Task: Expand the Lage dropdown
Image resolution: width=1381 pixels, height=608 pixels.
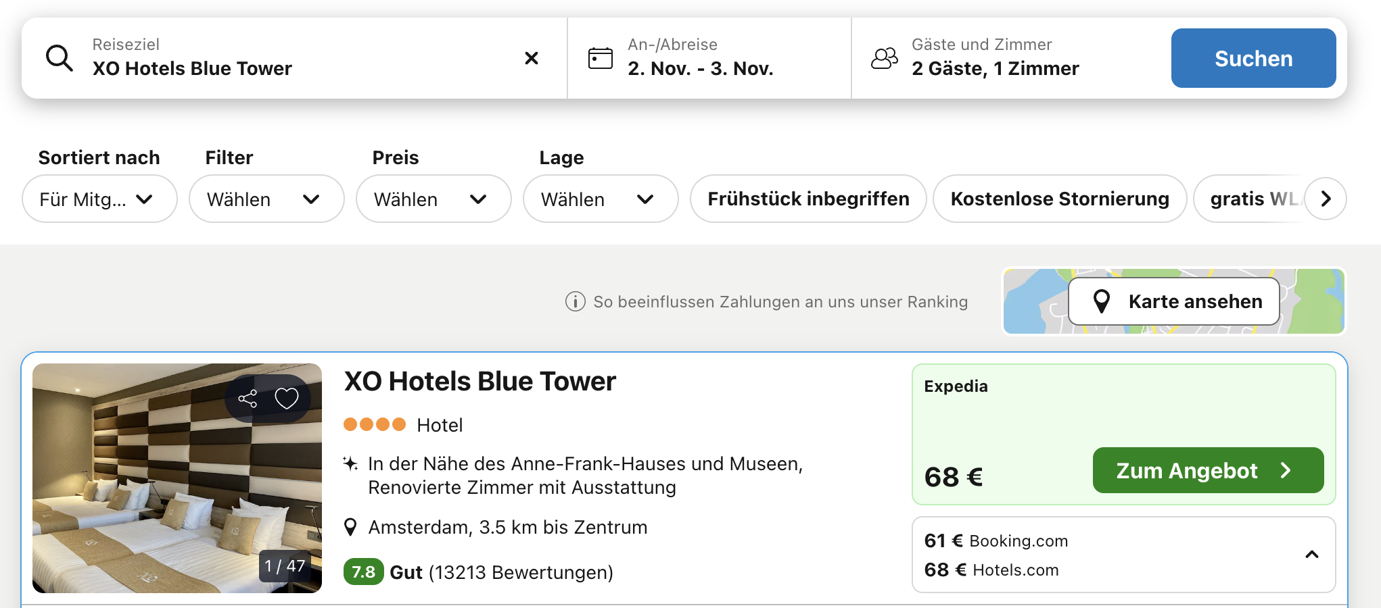Action: click(600, 199)
